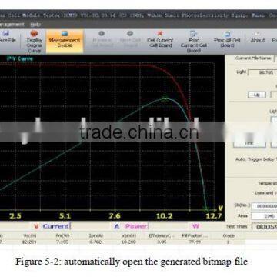Click the Light value field

262,73
